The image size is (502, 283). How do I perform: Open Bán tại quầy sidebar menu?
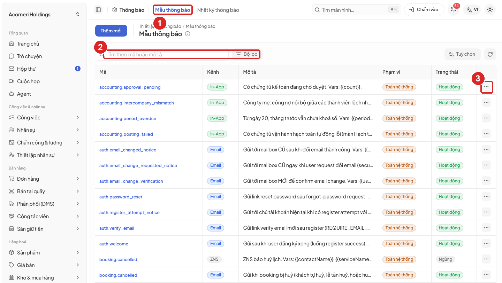(x=45, y=191)
